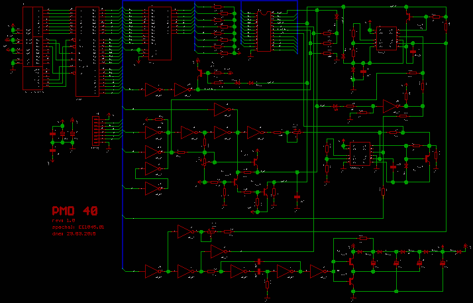
Task: Click the upper transistor of the bottom-right pair
Action: [x=350, y=261]
